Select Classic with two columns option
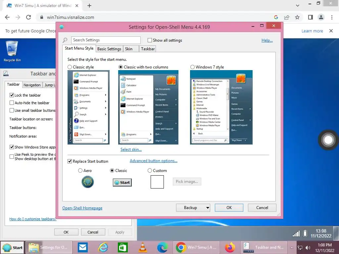 (121, 67)
